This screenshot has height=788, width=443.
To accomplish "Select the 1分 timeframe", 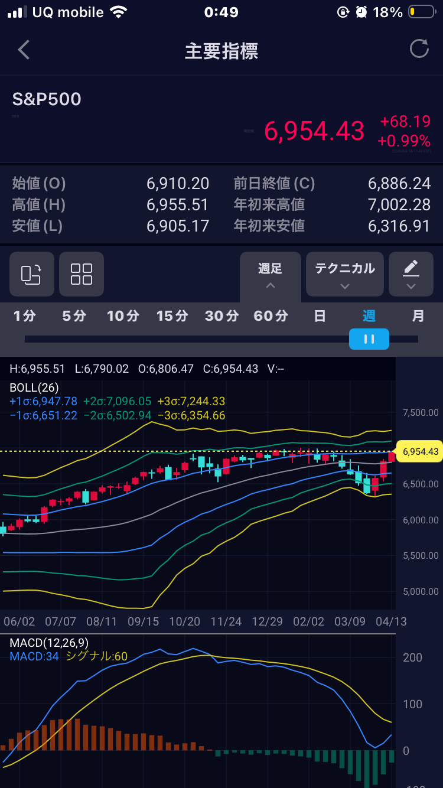I will pyautogui.click(x=25, y=316).
